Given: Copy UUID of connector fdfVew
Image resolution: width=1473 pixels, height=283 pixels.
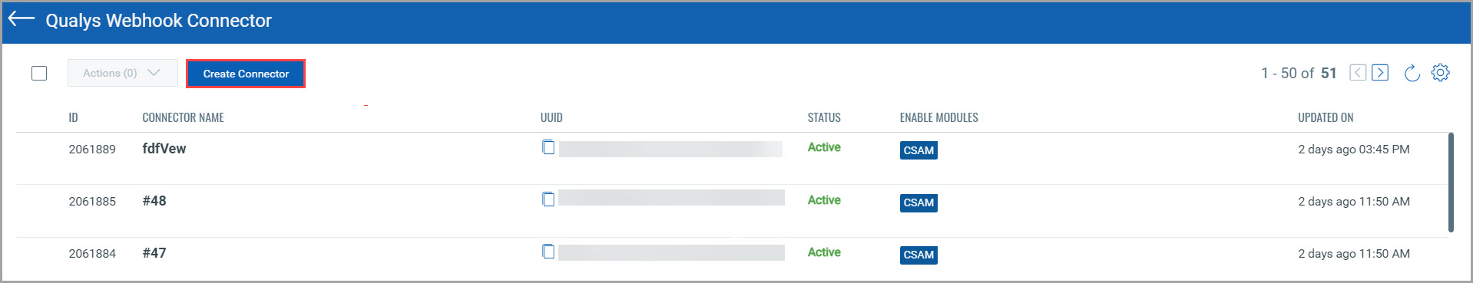Looking at the screenshot, I should 548,147.
